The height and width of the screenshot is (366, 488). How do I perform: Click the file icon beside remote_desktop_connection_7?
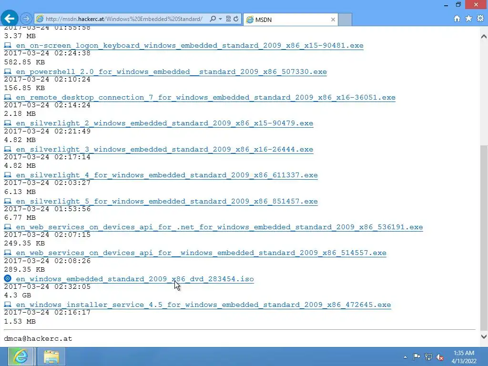(8, 97)
